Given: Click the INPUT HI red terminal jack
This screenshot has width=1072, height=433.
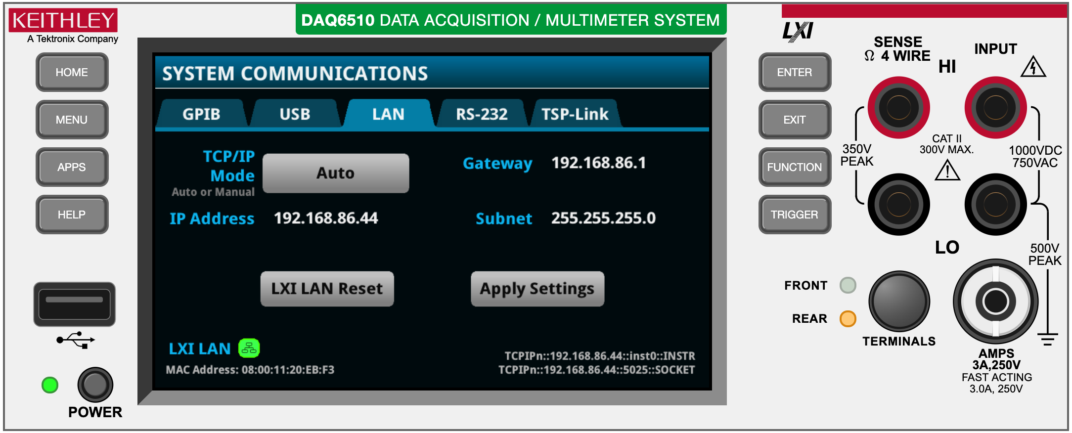Looking at the screenshot, I should tap(995, 107).
